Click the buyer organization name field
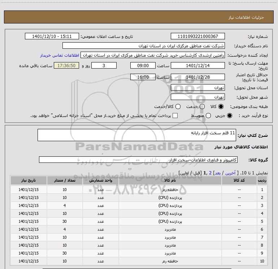This screenshot has width=278, height=269. [x=144, y=45]
